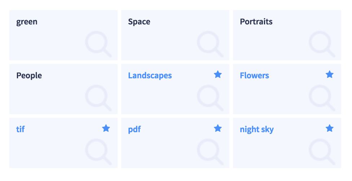
Task: Click the night sky title
Action: (257, 130)
